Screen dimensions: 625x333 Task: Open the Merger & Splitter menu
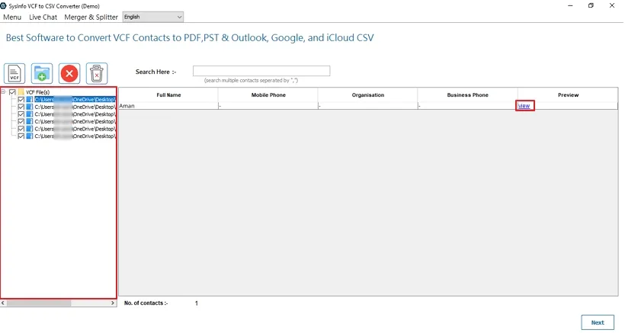[91, 17]
